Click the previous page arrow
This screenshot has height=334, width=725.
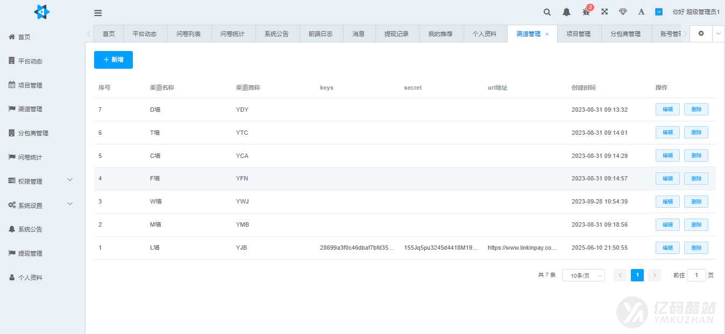click(x=620, y=275)
